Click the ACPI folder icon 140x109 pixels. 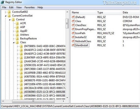point(17,23)
